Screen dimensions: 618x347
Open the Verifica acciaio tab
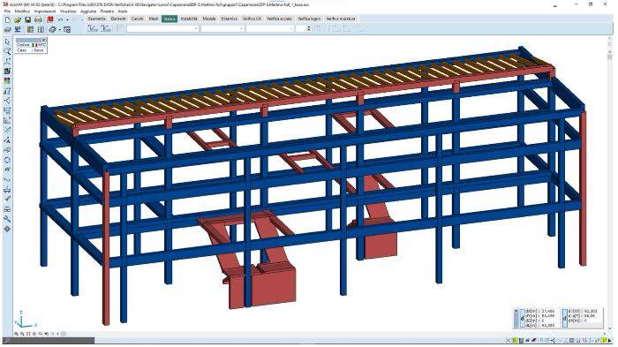279,19
